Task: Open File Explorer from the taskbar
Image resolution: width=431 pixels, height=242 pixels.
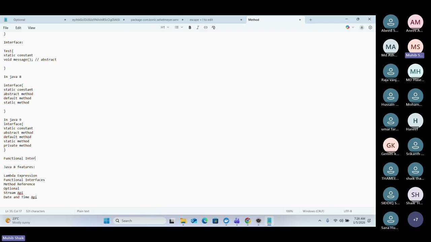Action: [x=183, y=221]
